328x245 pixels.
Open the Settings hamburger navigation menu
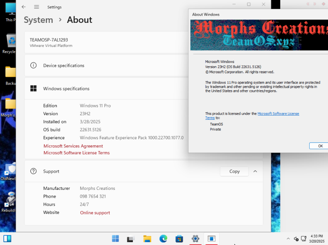click(x=36, y=7)
